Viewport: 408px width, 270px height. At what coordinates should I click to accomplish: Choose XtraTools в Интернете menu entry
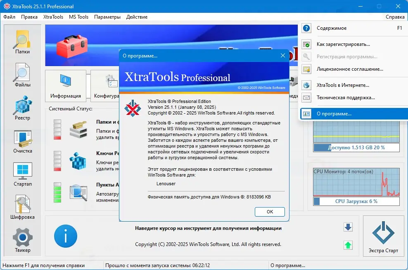tap(354, 85)
